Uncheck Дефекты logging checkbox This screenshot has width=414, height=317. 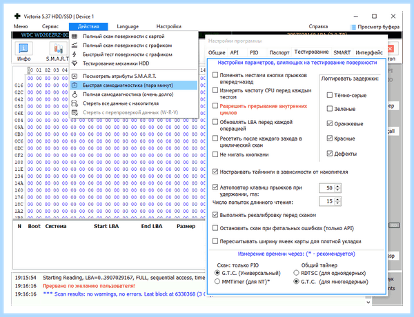click(330, 154)
